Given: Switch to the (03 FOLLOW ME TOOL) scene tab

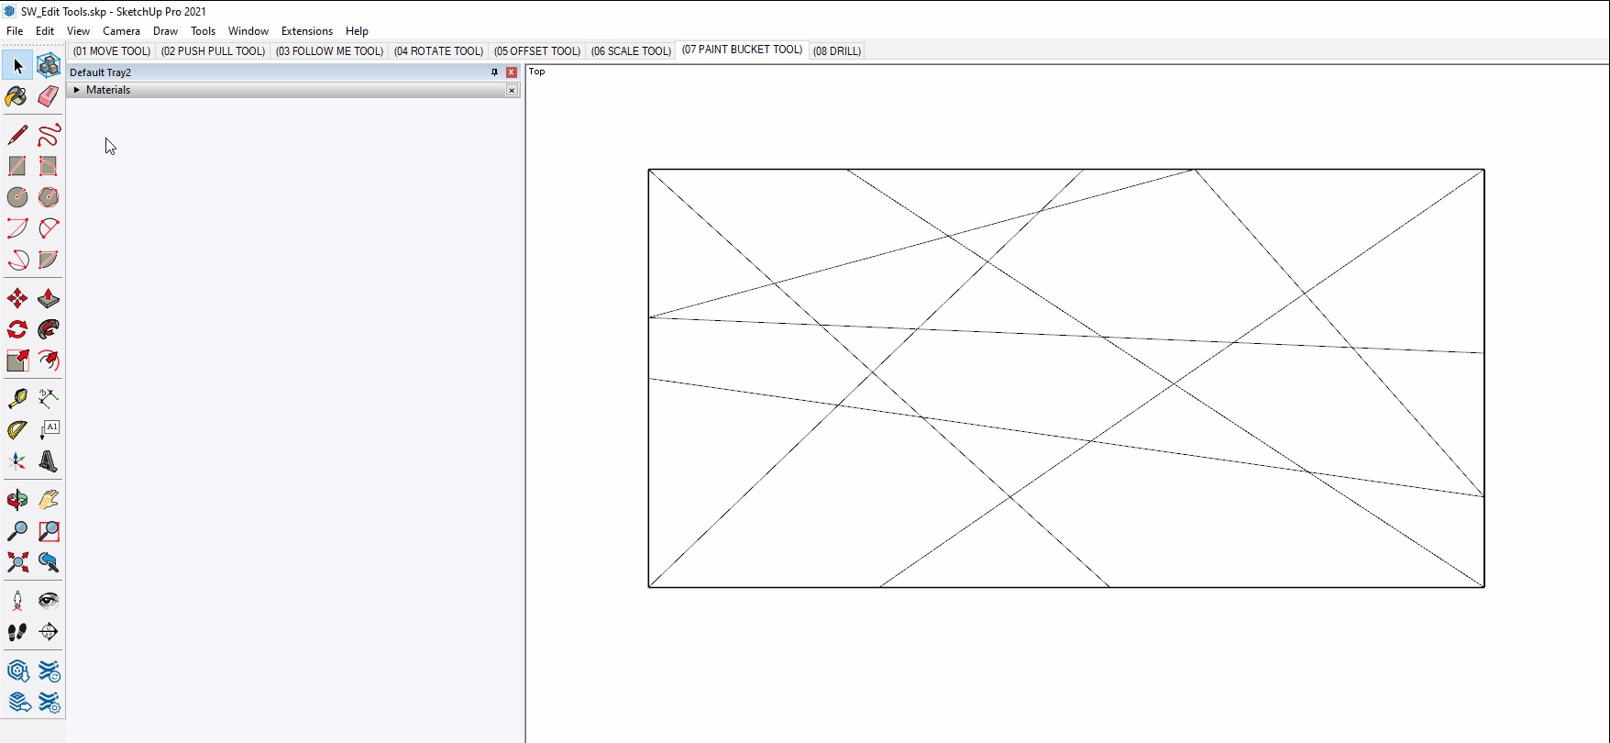Looking at the screenshot, I should (330, 51).
